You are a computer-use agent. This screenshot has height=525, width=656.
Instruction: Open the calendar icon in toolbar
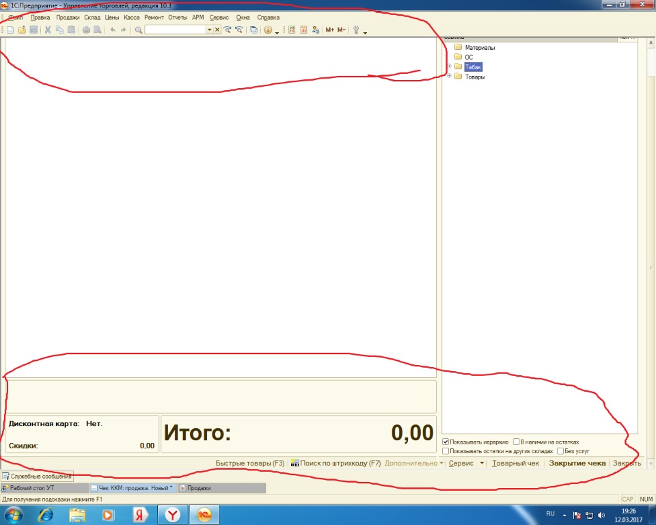click(x=303, y=30)
